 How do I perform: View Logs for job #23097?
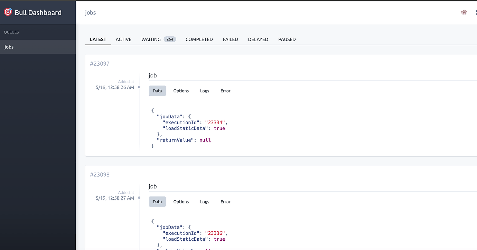point(204,90)
